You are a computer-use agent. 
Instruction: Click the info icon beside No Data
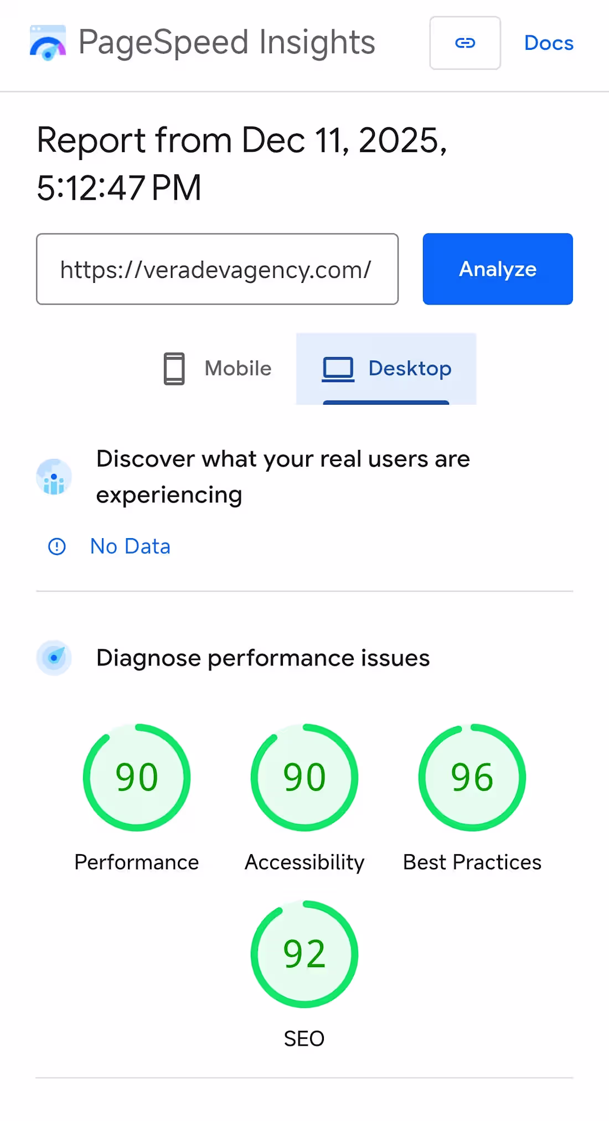pos(57,546)
